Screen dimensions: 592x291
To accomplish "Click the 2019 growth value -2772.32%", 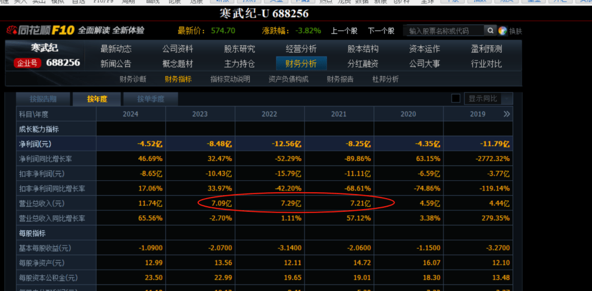I will 493,159.
